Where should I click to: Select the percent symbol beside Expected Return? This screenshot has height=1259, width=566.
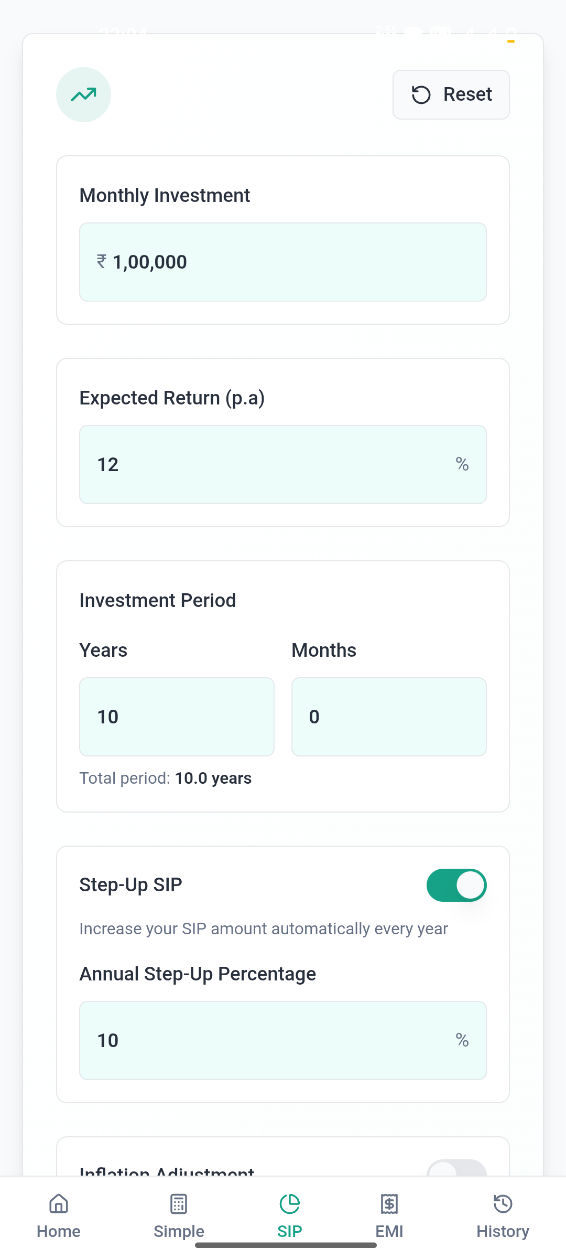click(462, 464)
